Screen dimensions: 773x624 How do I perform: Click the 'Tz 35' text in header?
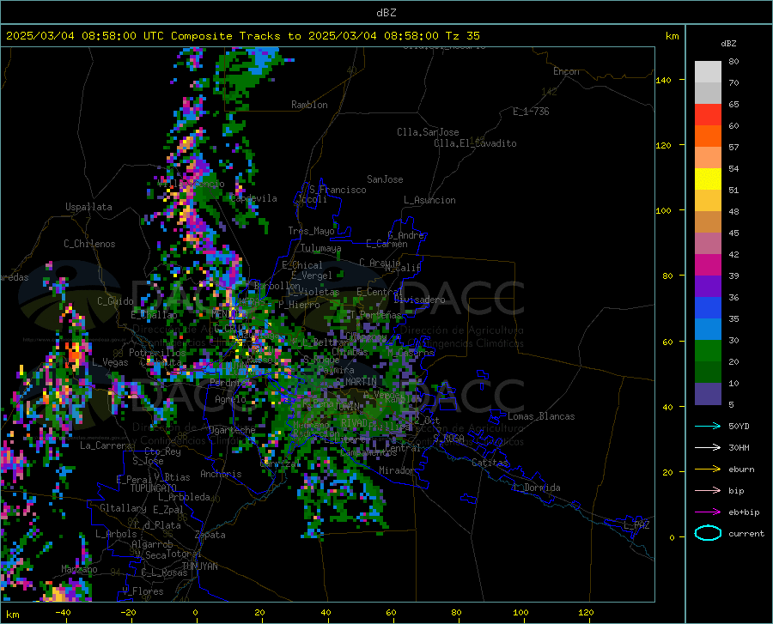pyautogui.click(x=462, y=36)
